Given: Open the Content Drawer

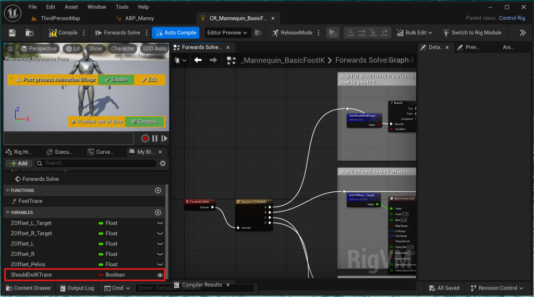Looking at the screenshot, I should coord(29,288).
